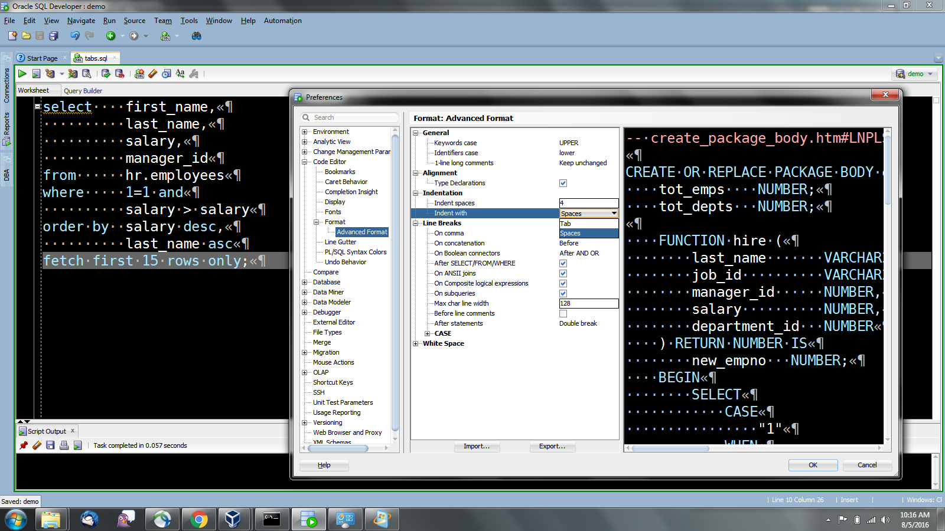Viewport: 945px width, 531px height.
Task: Click the SQL Worksheet icon in main toolbar
Action: click(165, 36)
